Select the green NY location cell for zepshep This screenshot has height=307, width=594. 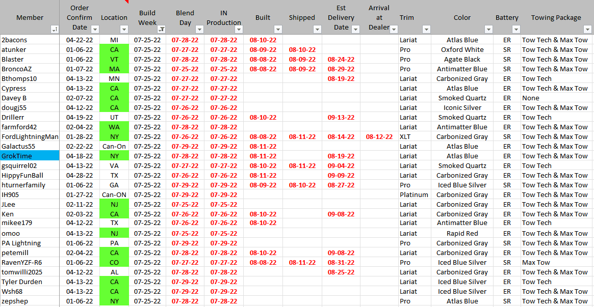pyautogui.click(x=114, y=301)
